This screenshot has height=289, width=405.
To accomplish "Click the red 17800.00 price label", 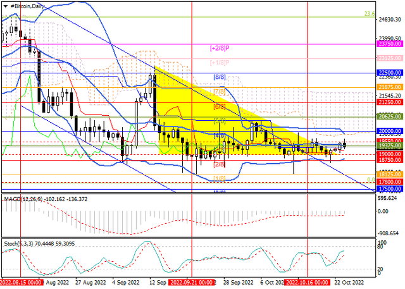I will pyautogui.click(x=390, y=182).
